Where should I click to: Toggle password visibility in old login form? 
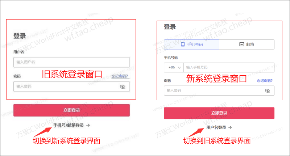point(123,87)
